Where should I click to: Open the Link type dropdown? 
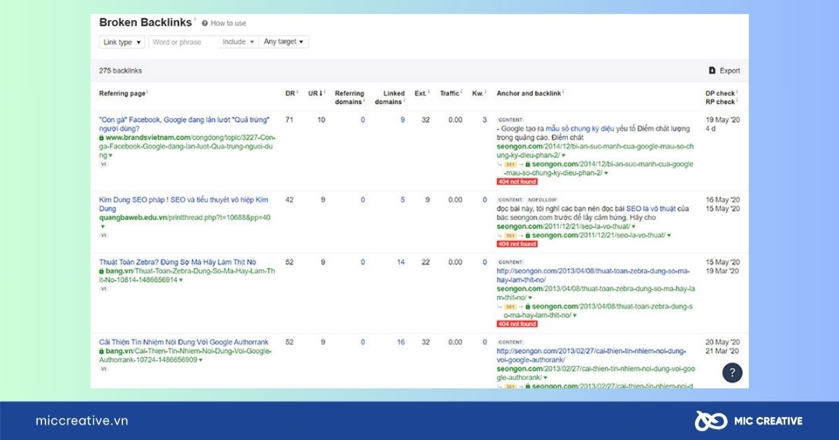click(122, 42)
